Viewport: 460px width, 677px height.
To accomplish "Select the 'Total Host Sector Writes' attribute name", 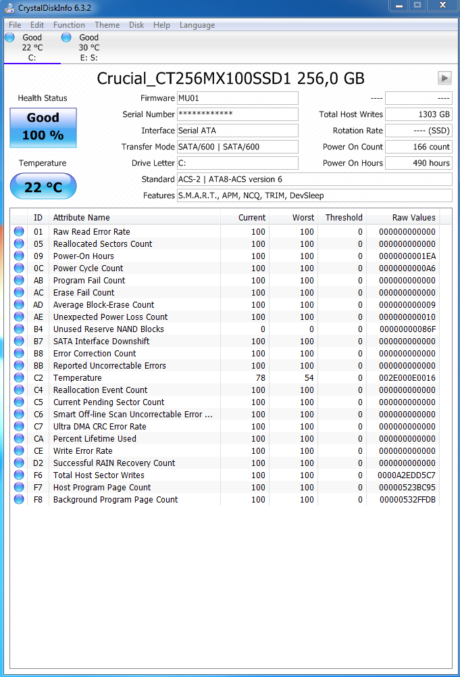I will (99, 475).
